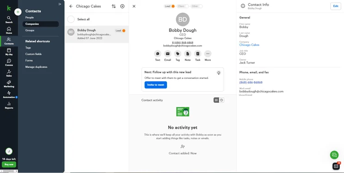Image resolution: width=344 pixels, height=173 pixels.
Task: Set contact type to Lead
Action: coord(169,6)
